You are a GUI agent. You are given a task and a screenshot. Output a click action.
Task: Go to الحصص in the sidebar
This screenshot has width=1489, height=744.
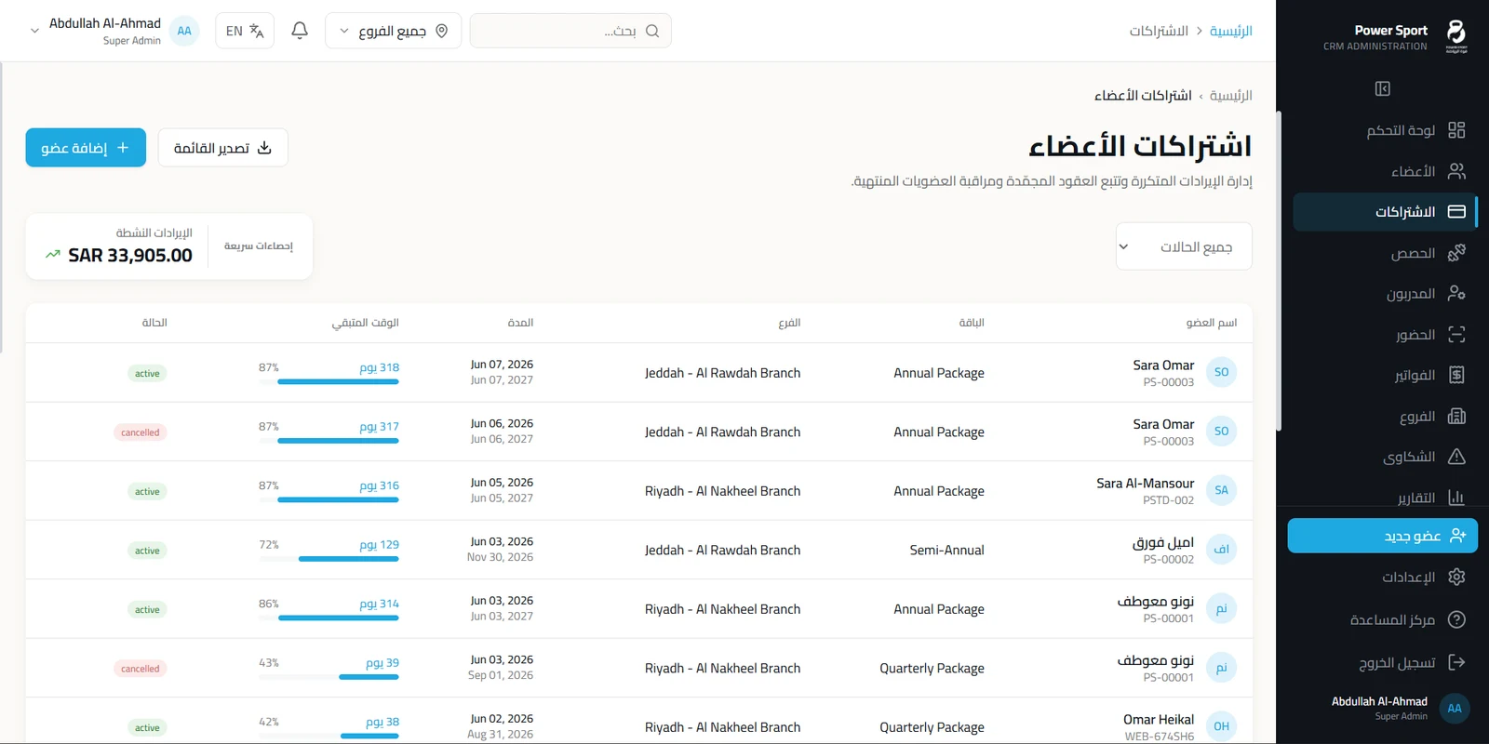[1385, 252]
